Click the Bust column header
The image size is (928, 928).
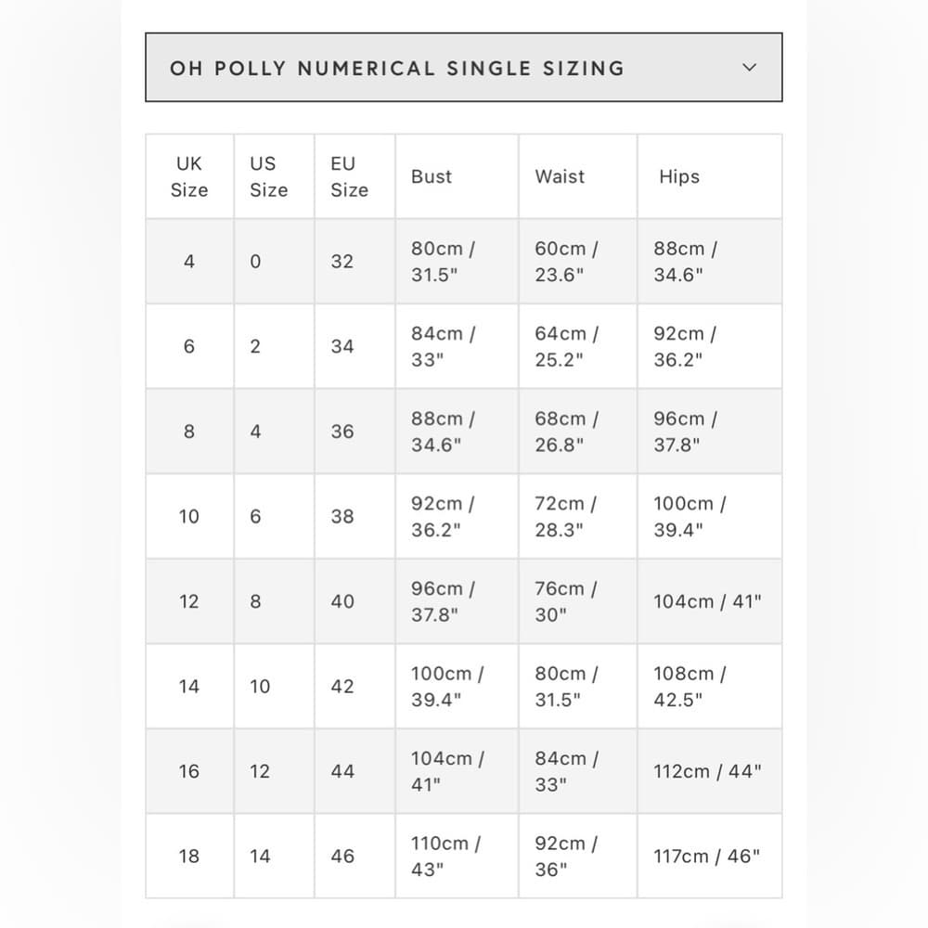tap(457, 176)
